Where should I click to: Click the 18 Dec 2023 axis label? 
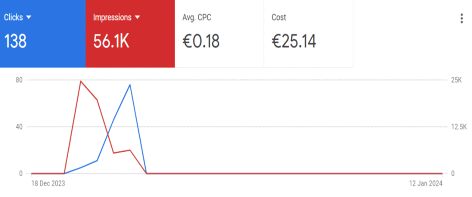(x=48, y=184)
